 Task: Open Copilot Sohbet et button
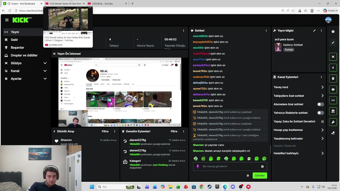point(330,11)
